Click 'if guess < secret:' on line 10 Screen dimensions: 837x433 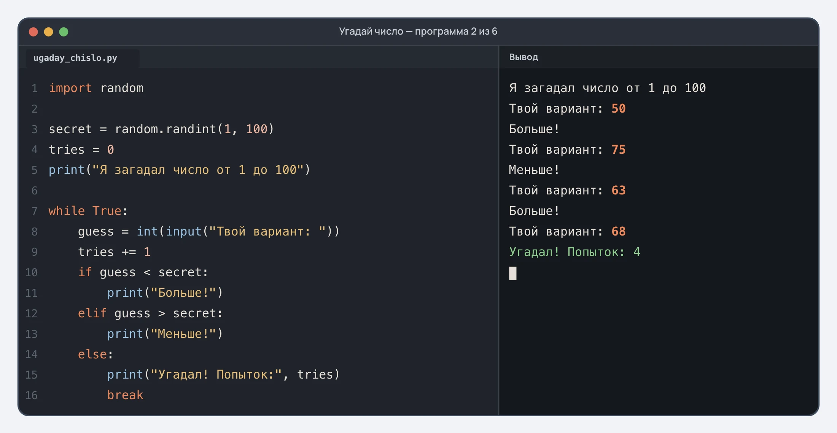(x=143, y=272)
